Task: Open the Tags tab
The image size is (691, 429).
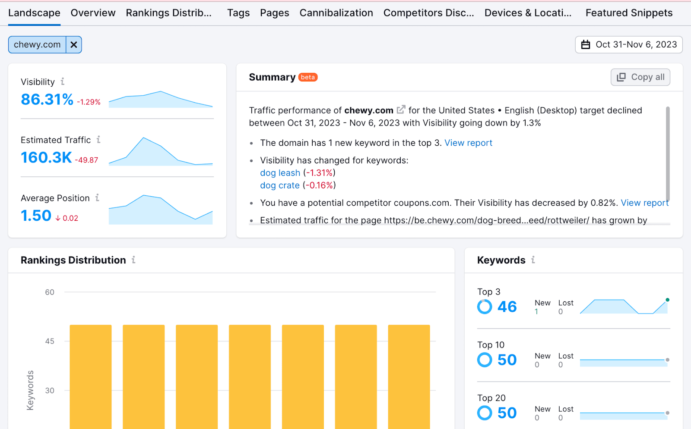Action: [x=238, y=13]
